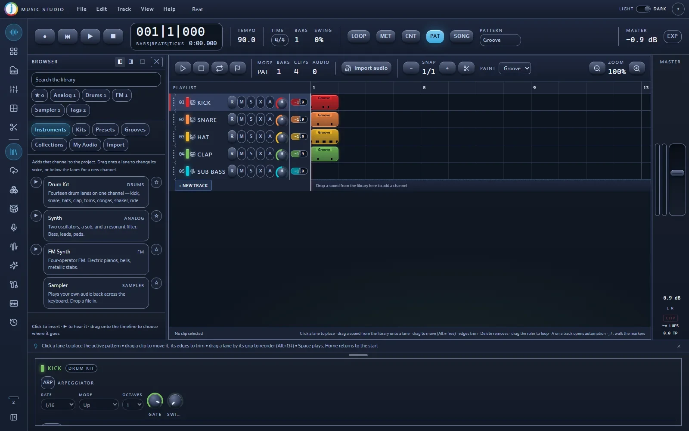Open the File menu
Viewport: 689px width, 431px height.
[x=82, y=9]
